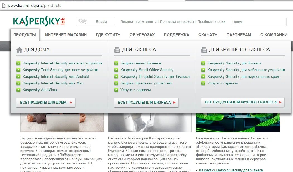
Task: Click green arrow icon beside large business Услуги и сервисы
Action: [203, 83]
